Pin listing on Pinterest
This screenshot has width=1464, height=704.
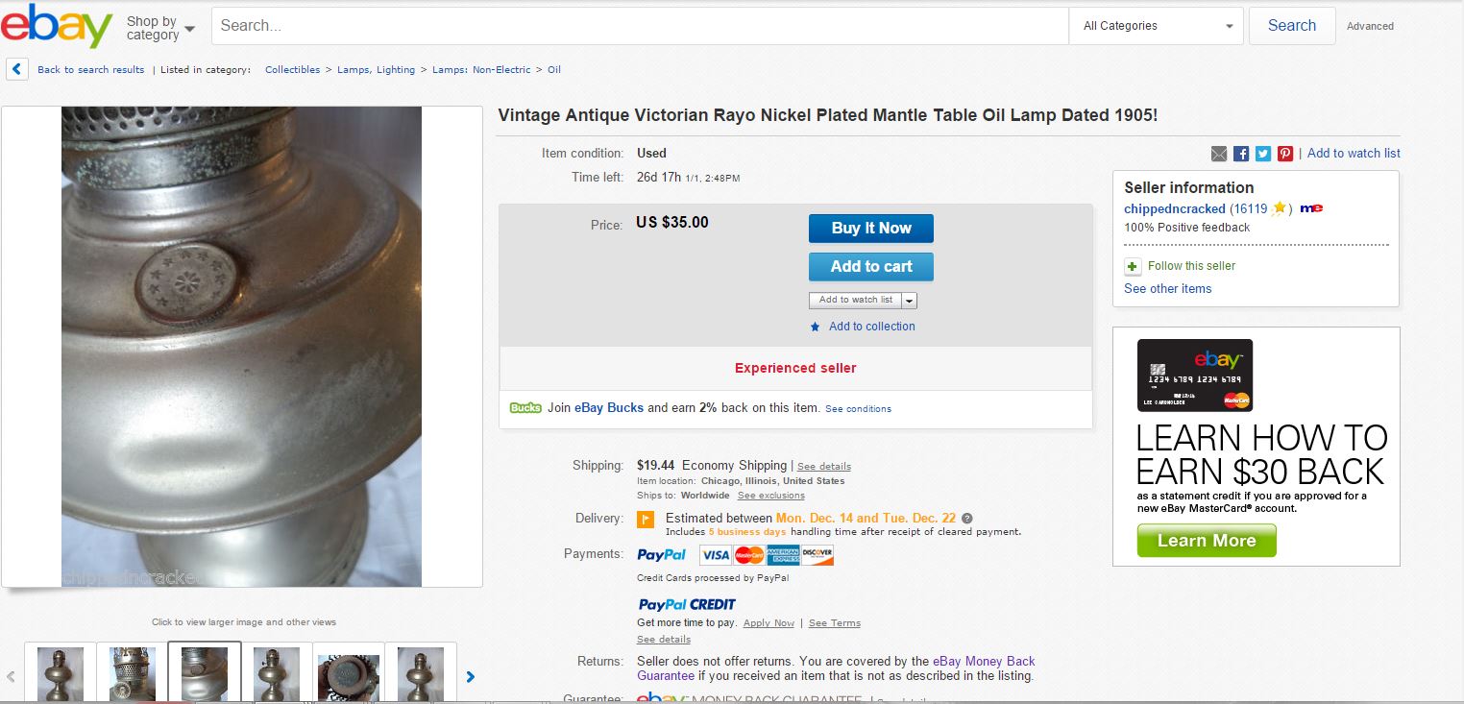[x=1285, y=154]
